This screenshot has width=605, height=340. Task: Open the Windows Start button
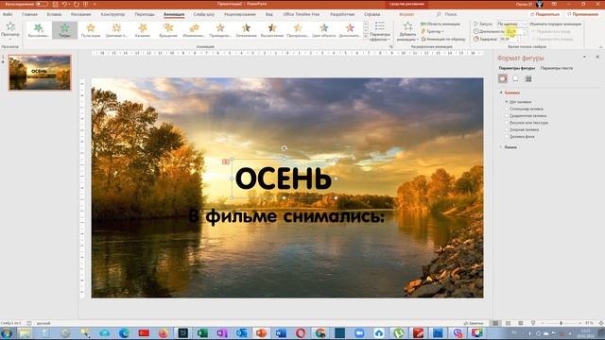point(7,333)
